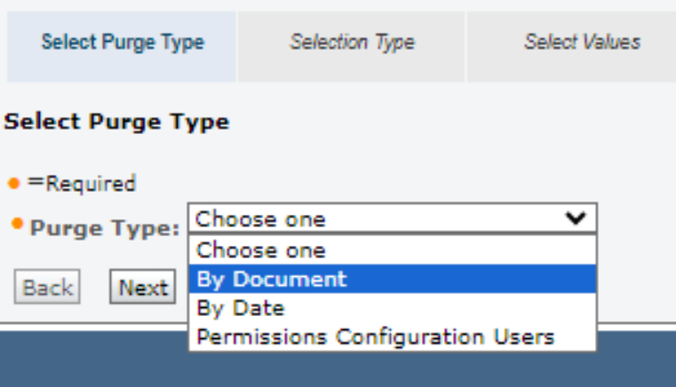Click the orange bullet beside Purge Type

coord(17,223)
